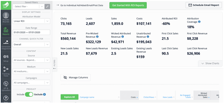
Task: Click the Attributed ROI value -60%
Action: tap(166, 24)
